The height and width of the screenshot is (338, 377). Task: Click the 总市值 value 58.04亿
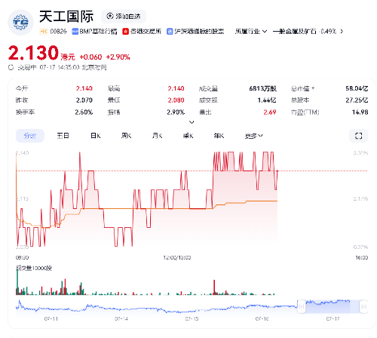click(357, 88)
